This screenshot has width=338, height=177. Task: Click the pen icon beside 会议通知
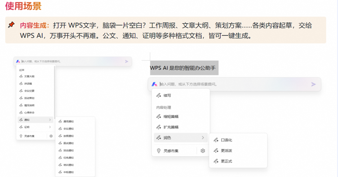60,129
